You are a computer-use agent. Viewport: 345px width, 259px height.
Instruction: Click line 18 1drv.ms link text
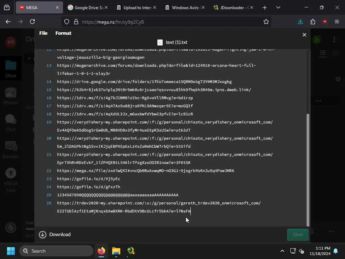[x=125, y=114]
